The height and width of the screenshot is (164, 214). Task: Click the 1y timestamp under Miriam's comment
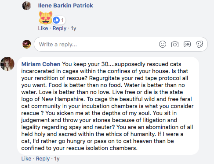(57, 159)
